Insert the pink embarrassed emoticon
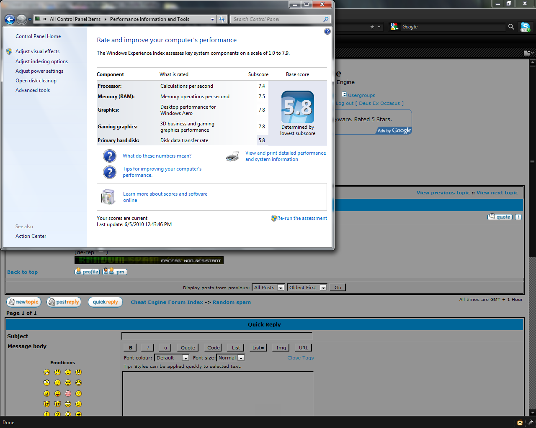Viewport: 536px width, 428px height. tap(68, 393)
